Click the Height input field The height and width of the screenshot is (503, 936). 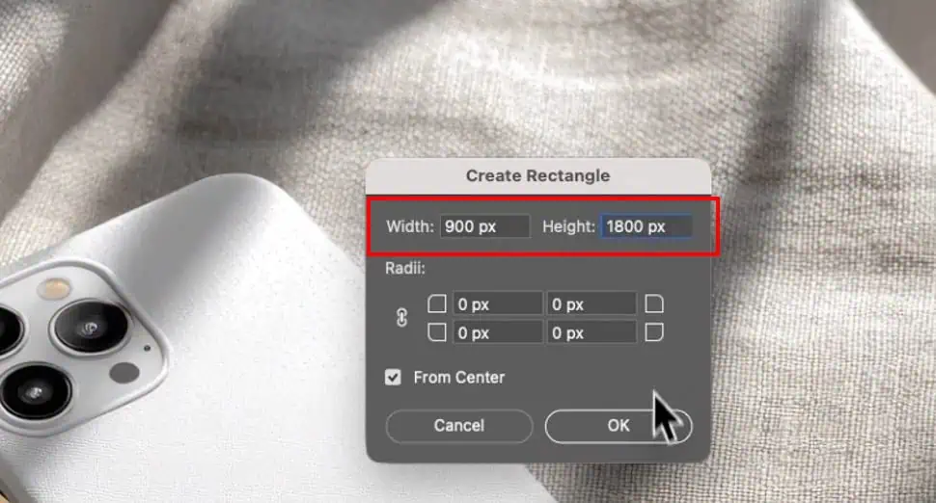click(x=647, y=226)
